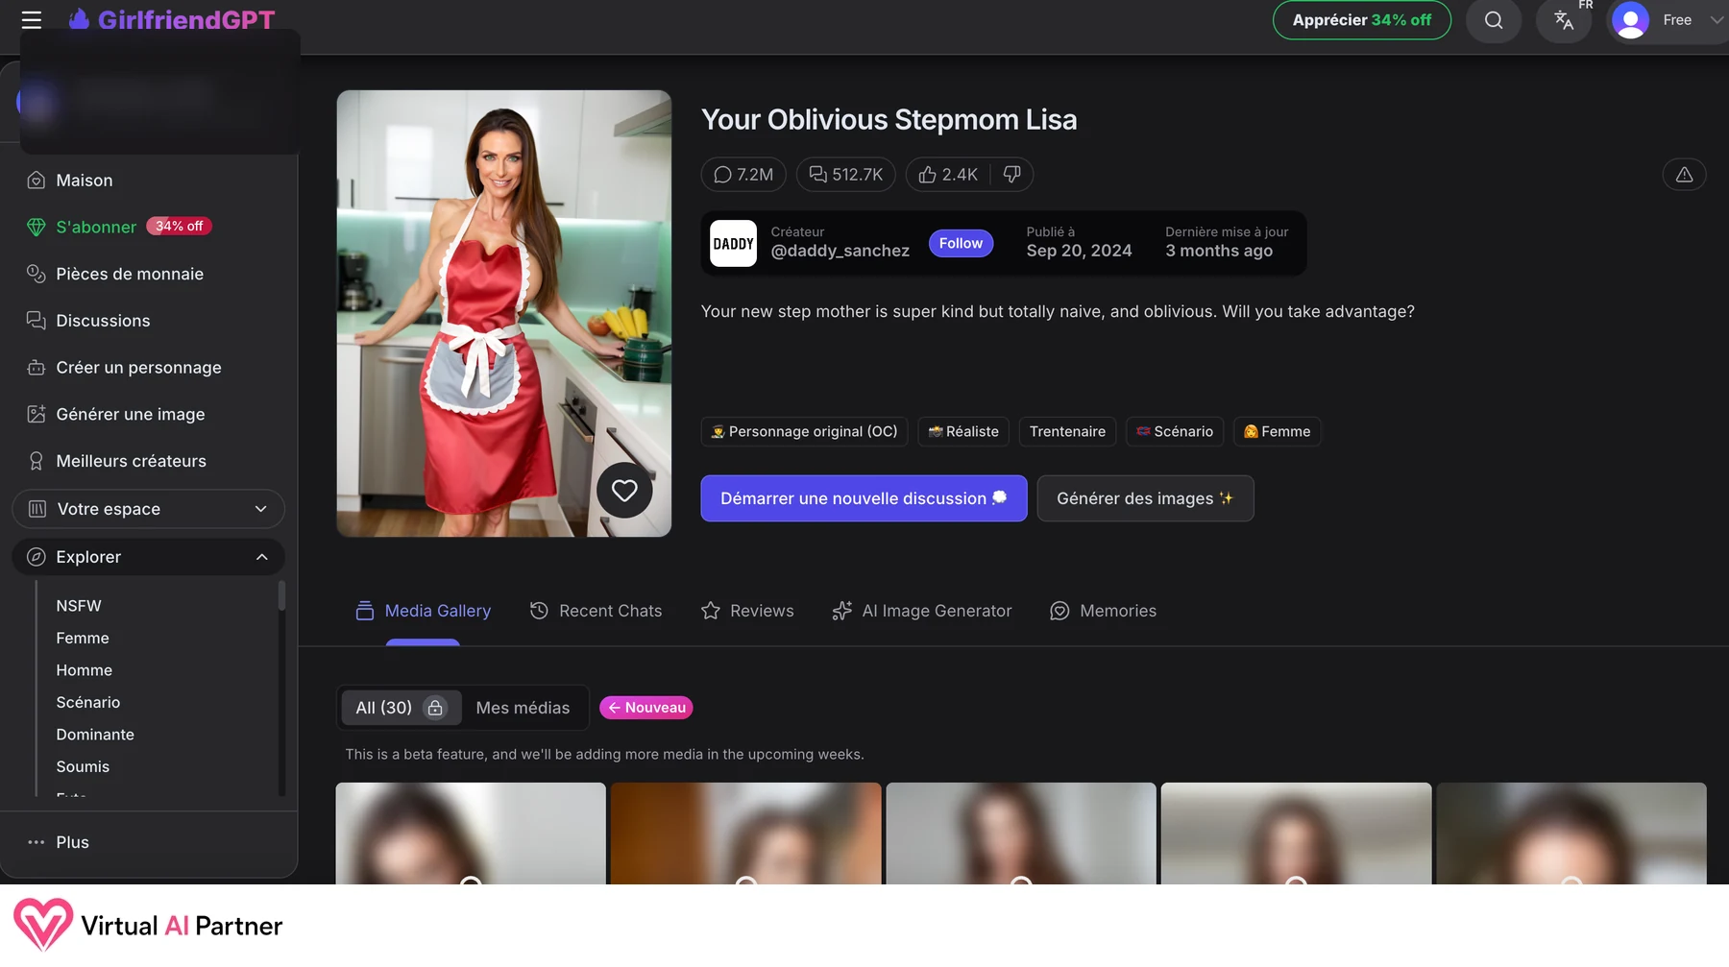Select All (30) media filter

tap(402, 709)
